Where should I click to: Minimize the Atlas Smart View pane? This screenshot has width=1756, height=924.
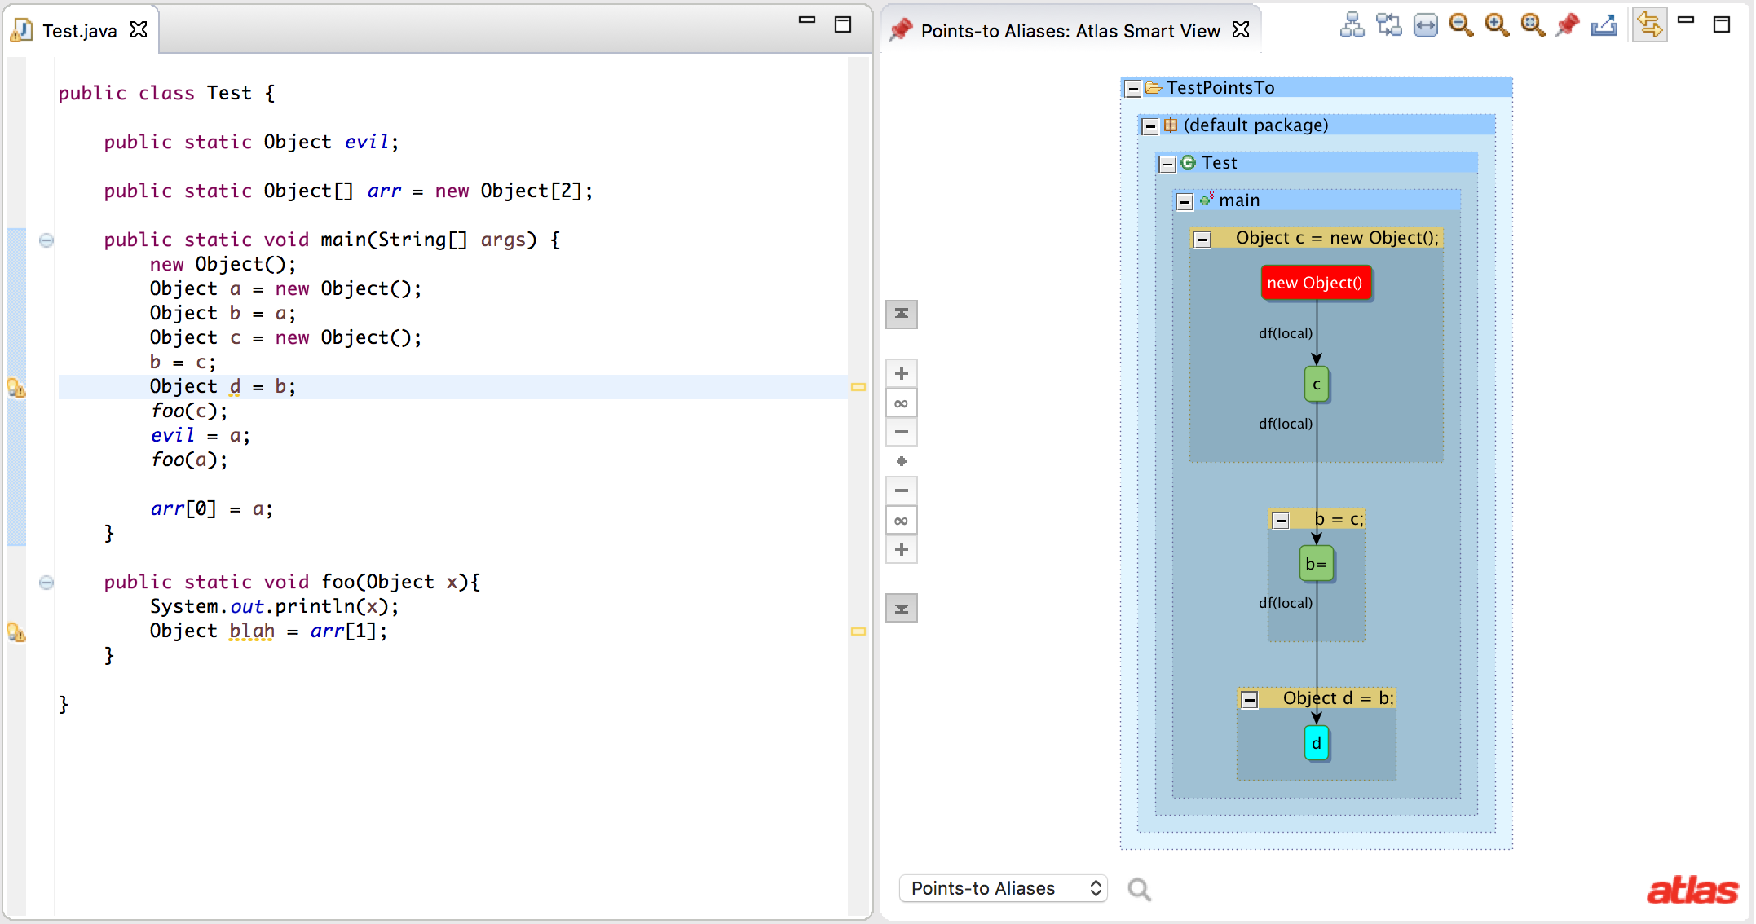tap(1686, 21)
